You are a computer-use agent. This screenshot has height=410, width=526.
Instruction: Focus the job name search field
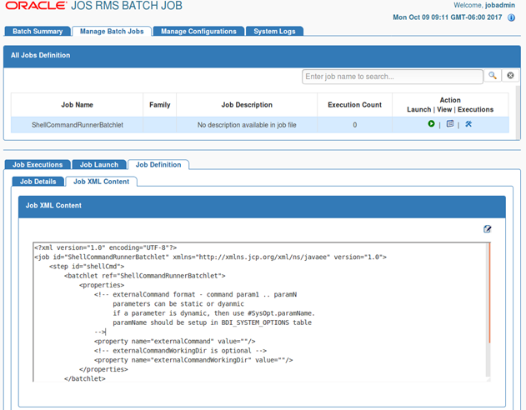(392, 77)
